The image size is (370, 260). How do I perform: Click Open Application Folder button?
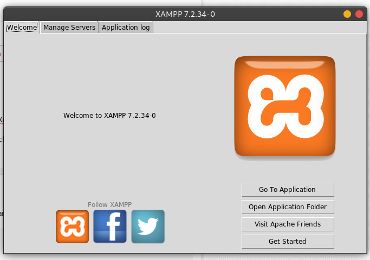point(288,207)
